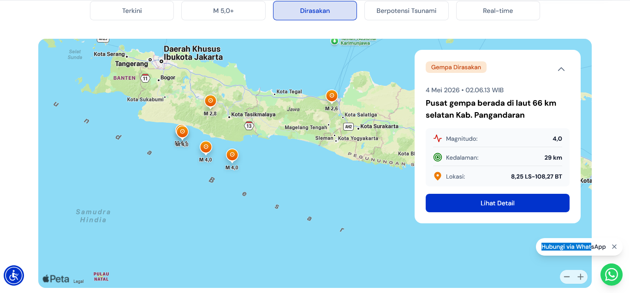The height and width of the screenshot is (293, 630).
Task: Open the accessibility options icon
Action: coord(14,275)
